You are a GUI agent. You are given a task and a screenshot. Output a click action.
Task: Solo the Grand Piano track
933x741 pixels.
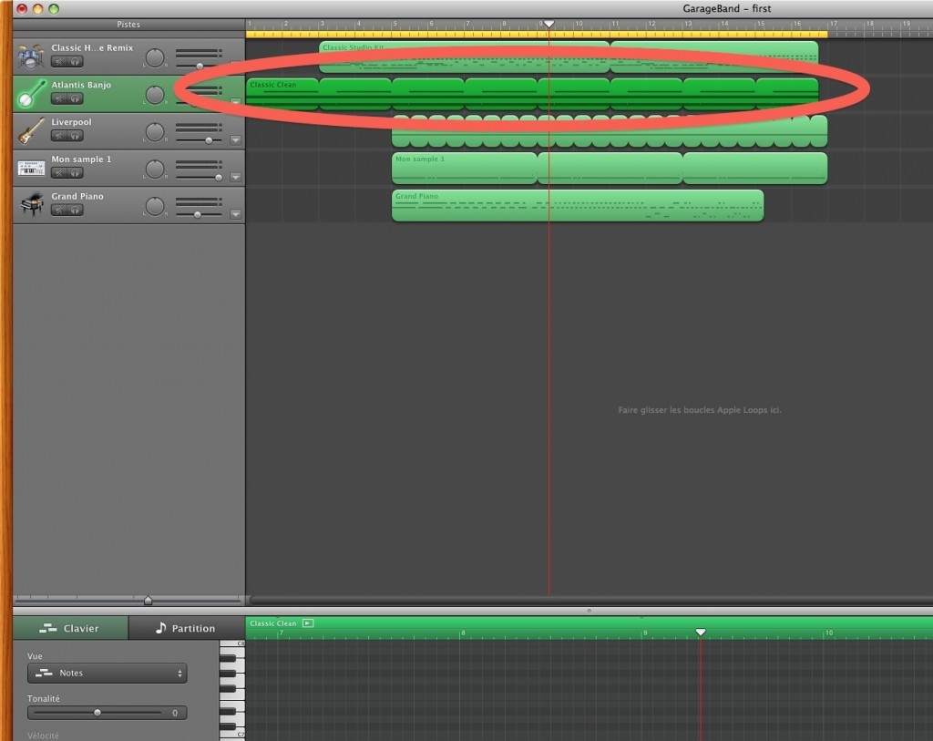tap(75, 210)
